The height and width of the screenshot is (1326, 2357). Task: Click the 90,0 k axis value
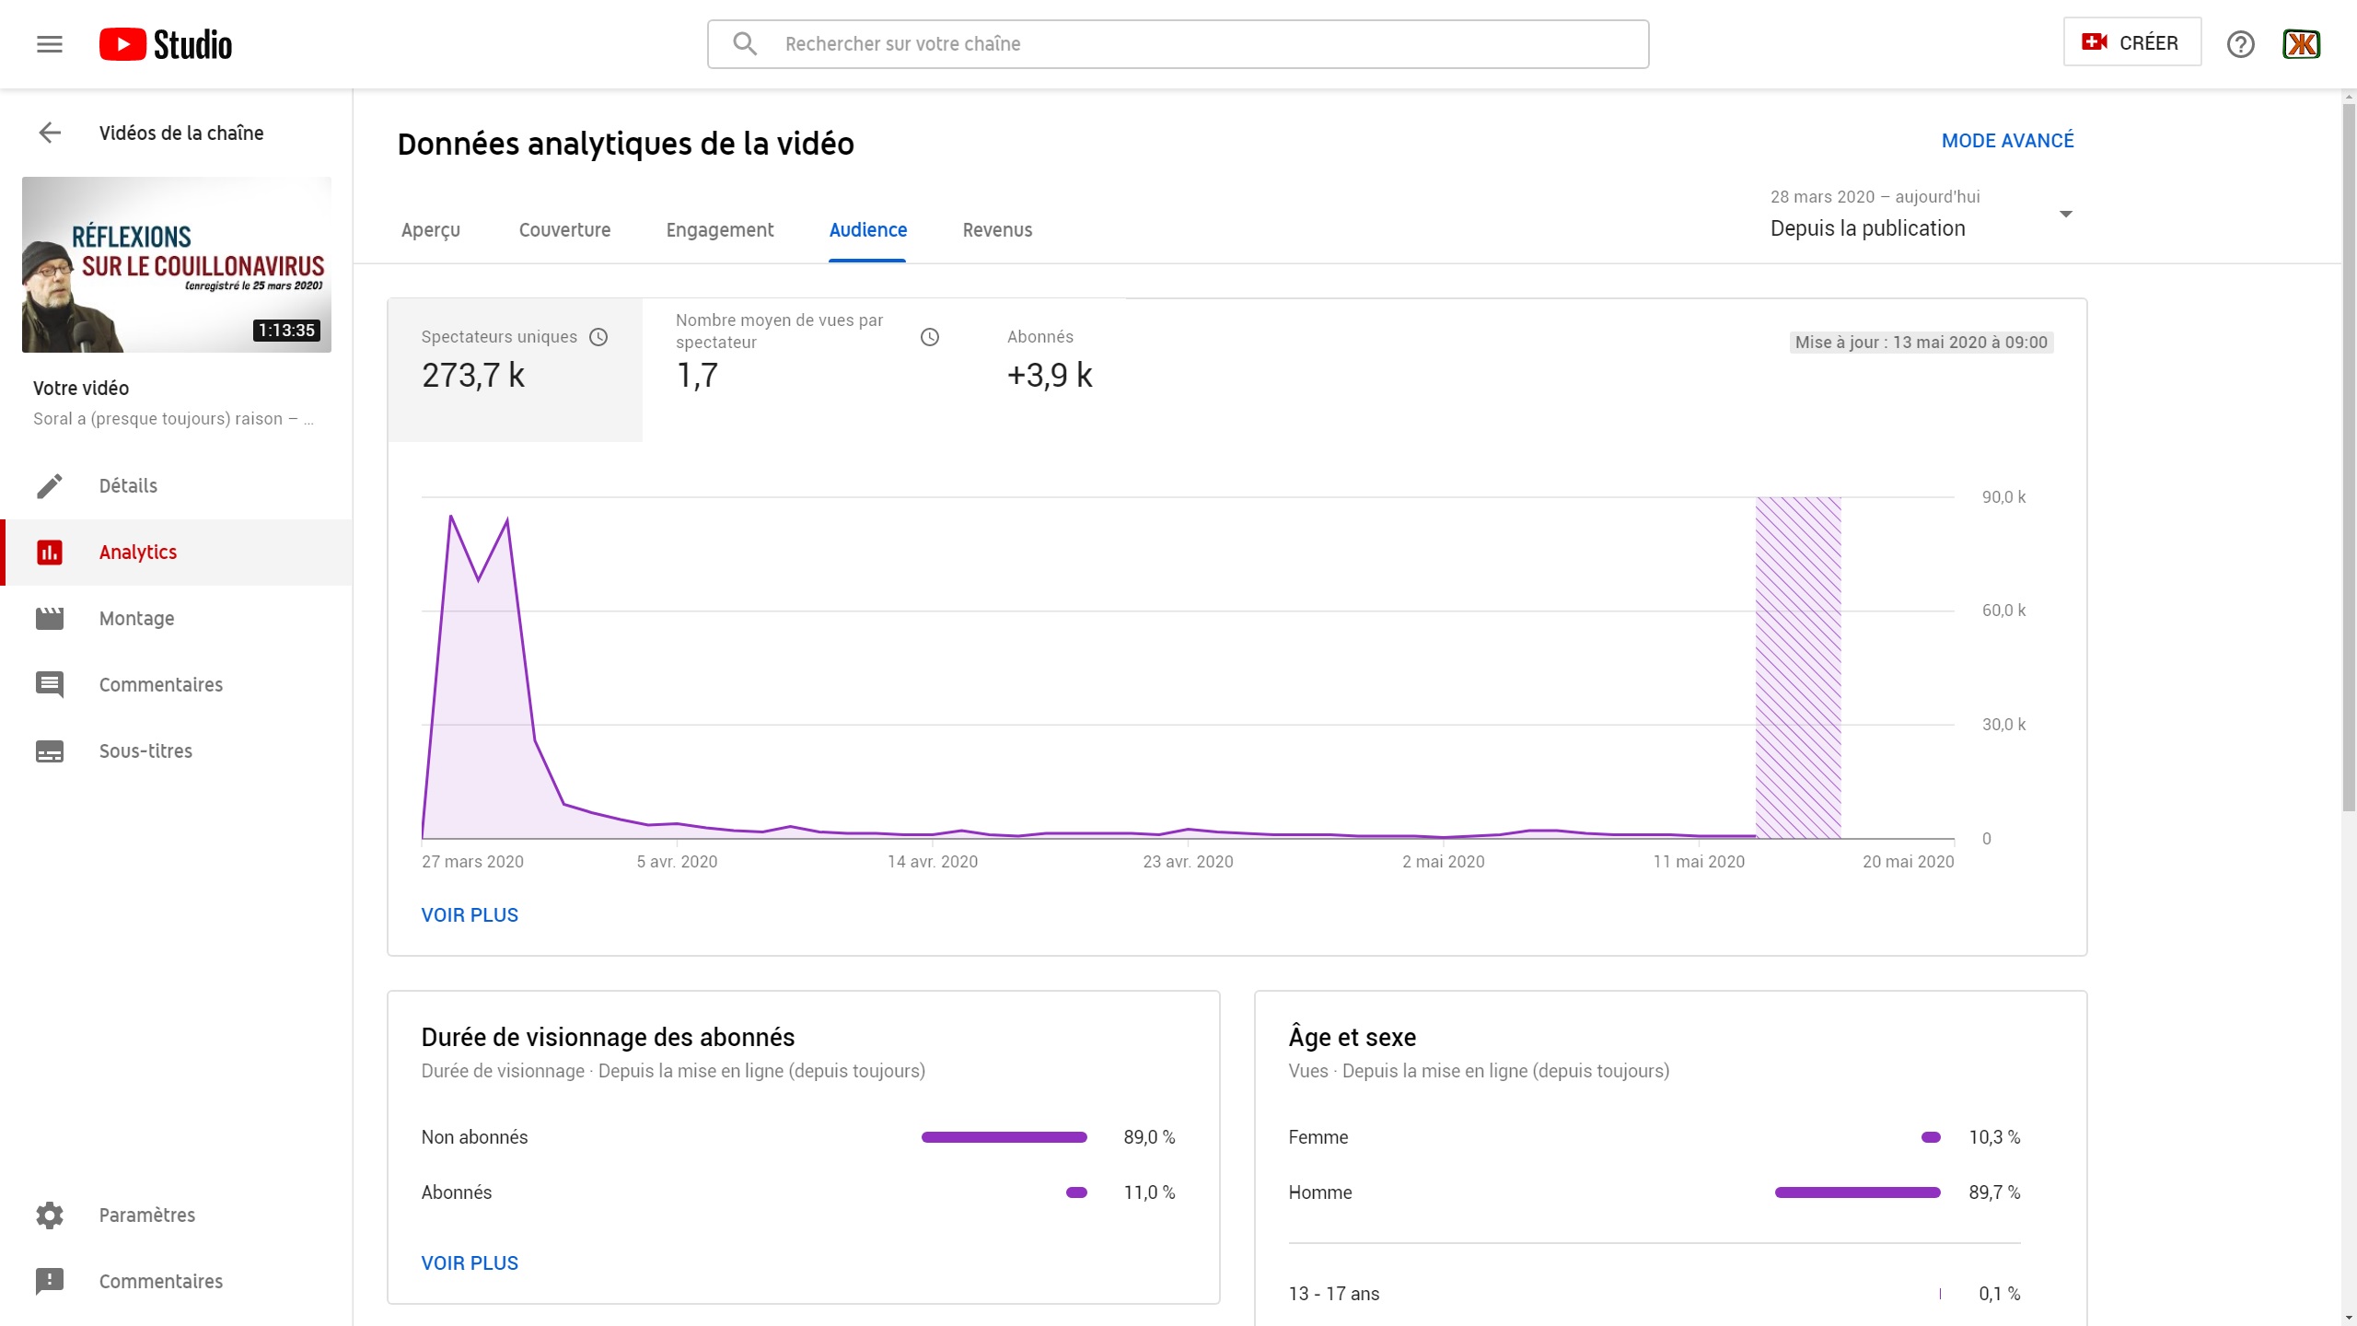pos(2004,497)
